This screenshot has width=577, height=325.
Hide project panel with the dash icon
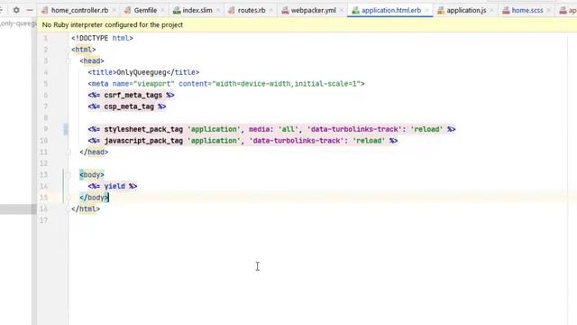tap(30, 10)
